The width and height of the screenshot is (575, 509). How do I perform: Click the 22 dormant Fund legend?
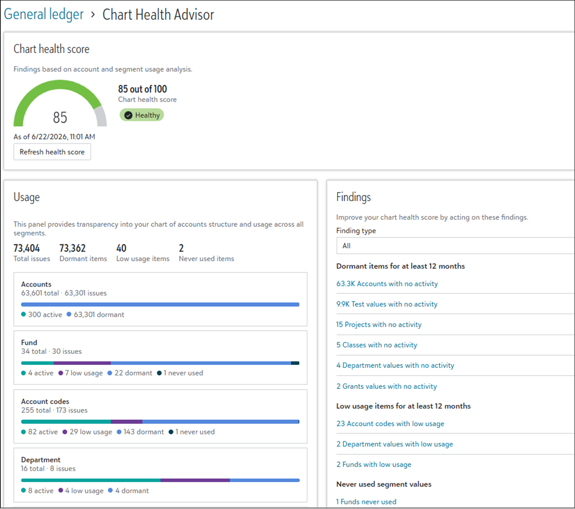(130, 373)
